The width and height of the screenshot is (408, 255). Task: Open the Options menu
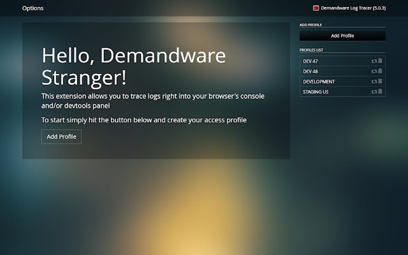tap(33, 8)
